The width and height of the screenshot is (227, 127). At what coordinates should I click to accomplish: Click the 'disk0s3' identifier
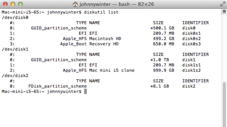point(191,44)
